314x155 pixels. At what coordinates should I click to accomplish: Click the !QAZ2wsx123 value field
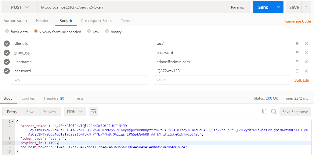pos(222,71)
